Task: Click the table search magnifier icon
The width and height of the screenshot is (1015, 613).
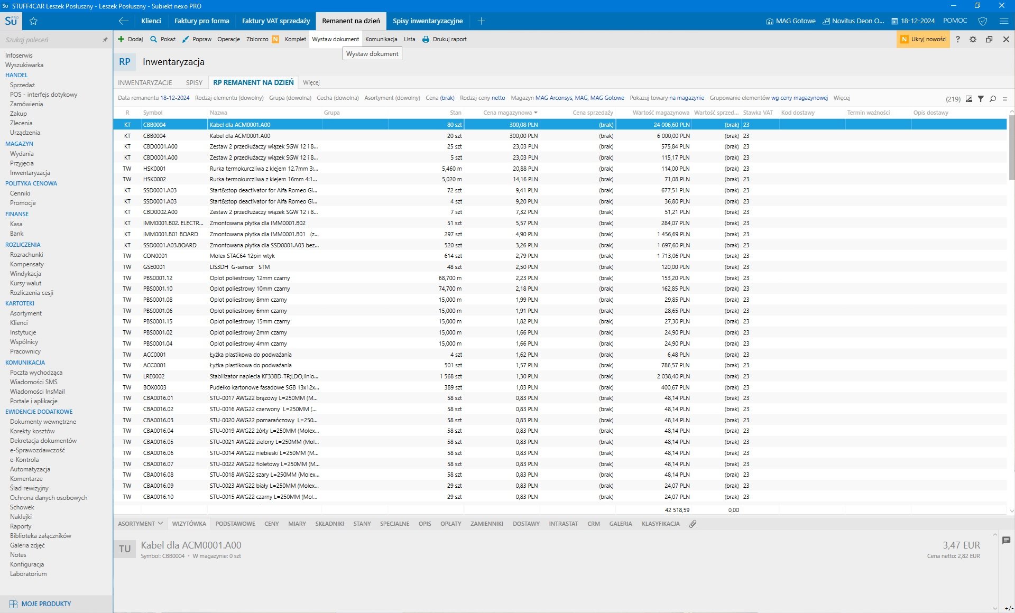Action: [x=993, y=99]
